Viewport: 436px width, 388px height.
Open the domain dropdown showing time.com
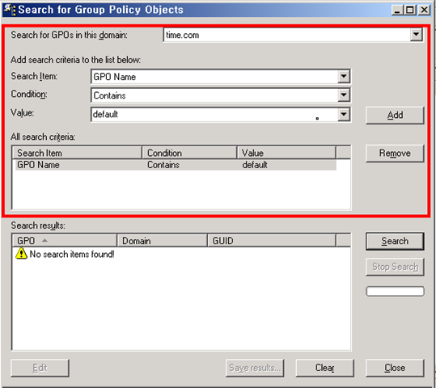(x=416, y=35)
